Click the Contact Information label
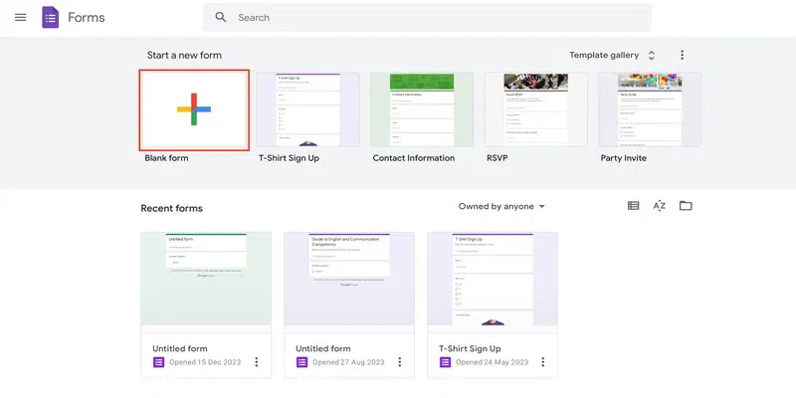 414,158
